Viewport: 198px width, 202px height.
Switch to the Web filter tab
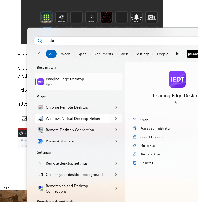pos(124,54)
